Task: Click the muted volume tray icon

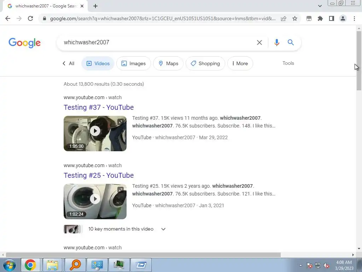Action: [x=326, y=265]
